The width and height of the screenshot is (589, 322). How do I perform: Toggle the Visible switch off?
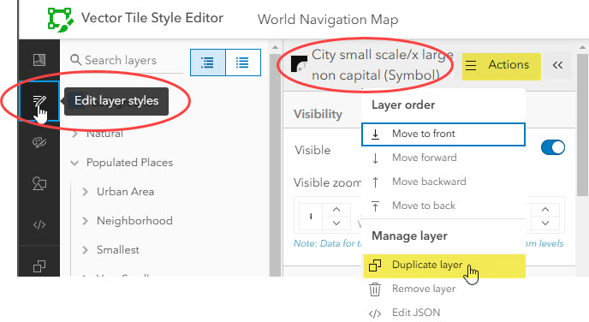[x=553, y=147]
